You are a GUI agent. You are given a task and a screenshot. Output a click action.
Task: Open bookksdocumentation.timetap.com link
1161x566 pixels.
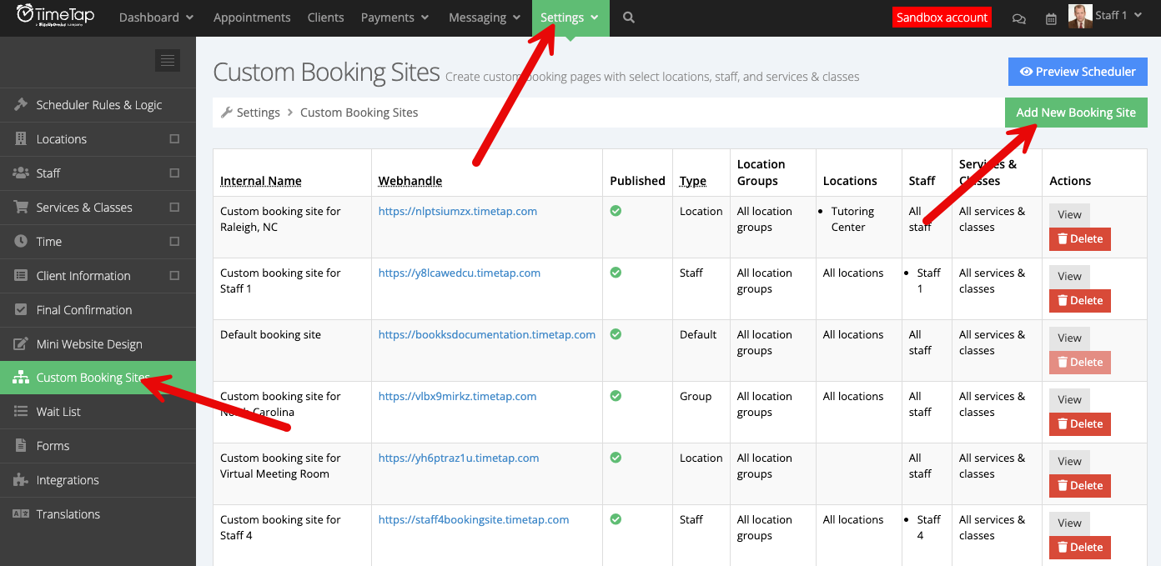coord(487,334)
